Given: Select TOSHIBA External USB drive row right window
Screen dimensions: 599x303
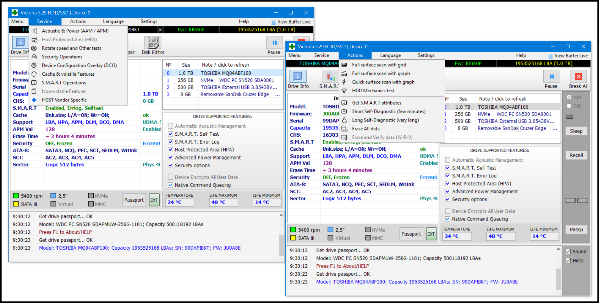Looking at the screenshot, I should (x=500, y=121).
